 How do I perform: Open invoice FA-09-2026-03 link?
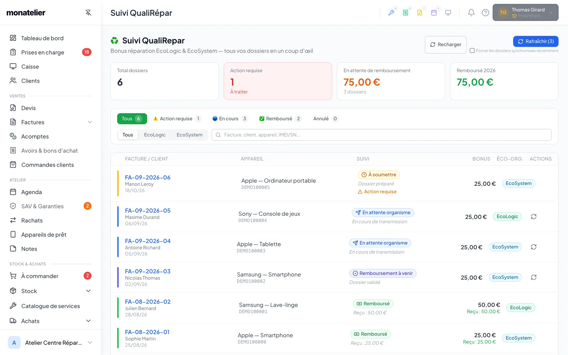pos(148,271)
